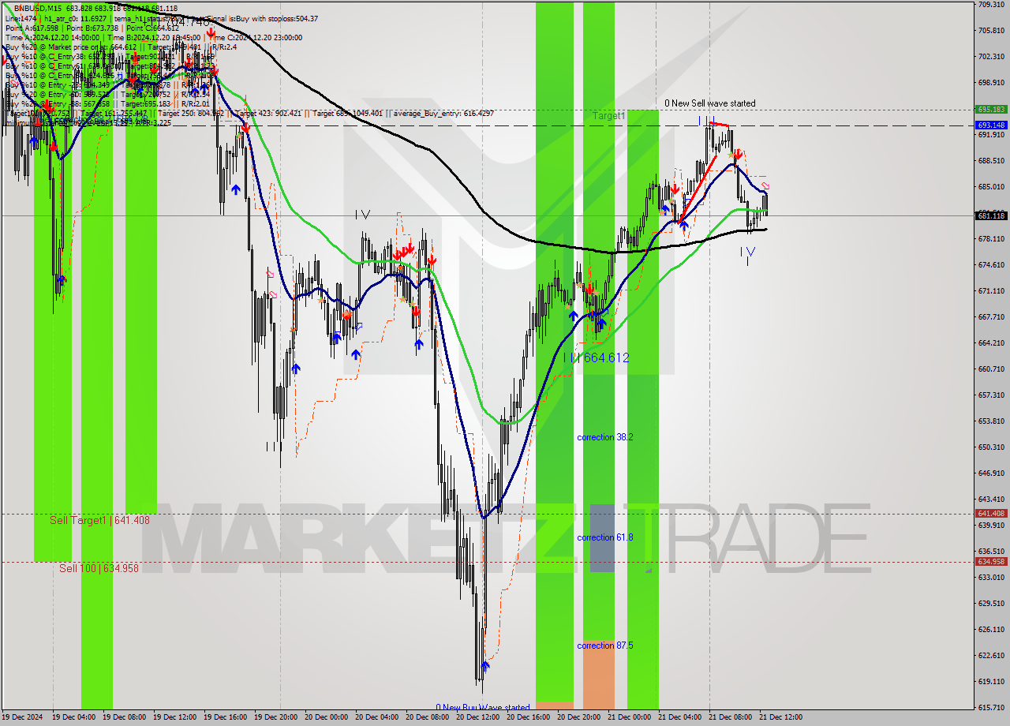Image resolution: width=1010 pixels, height=726 pixels.
Task: Select the 'Sell Target1 | 641.408' label
Action: tap(99, 521)
